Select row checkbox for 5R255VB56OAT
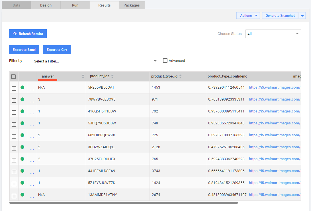The width and height of the screenshot is (311, 211). pyautogui.click(x=14, y=88)
